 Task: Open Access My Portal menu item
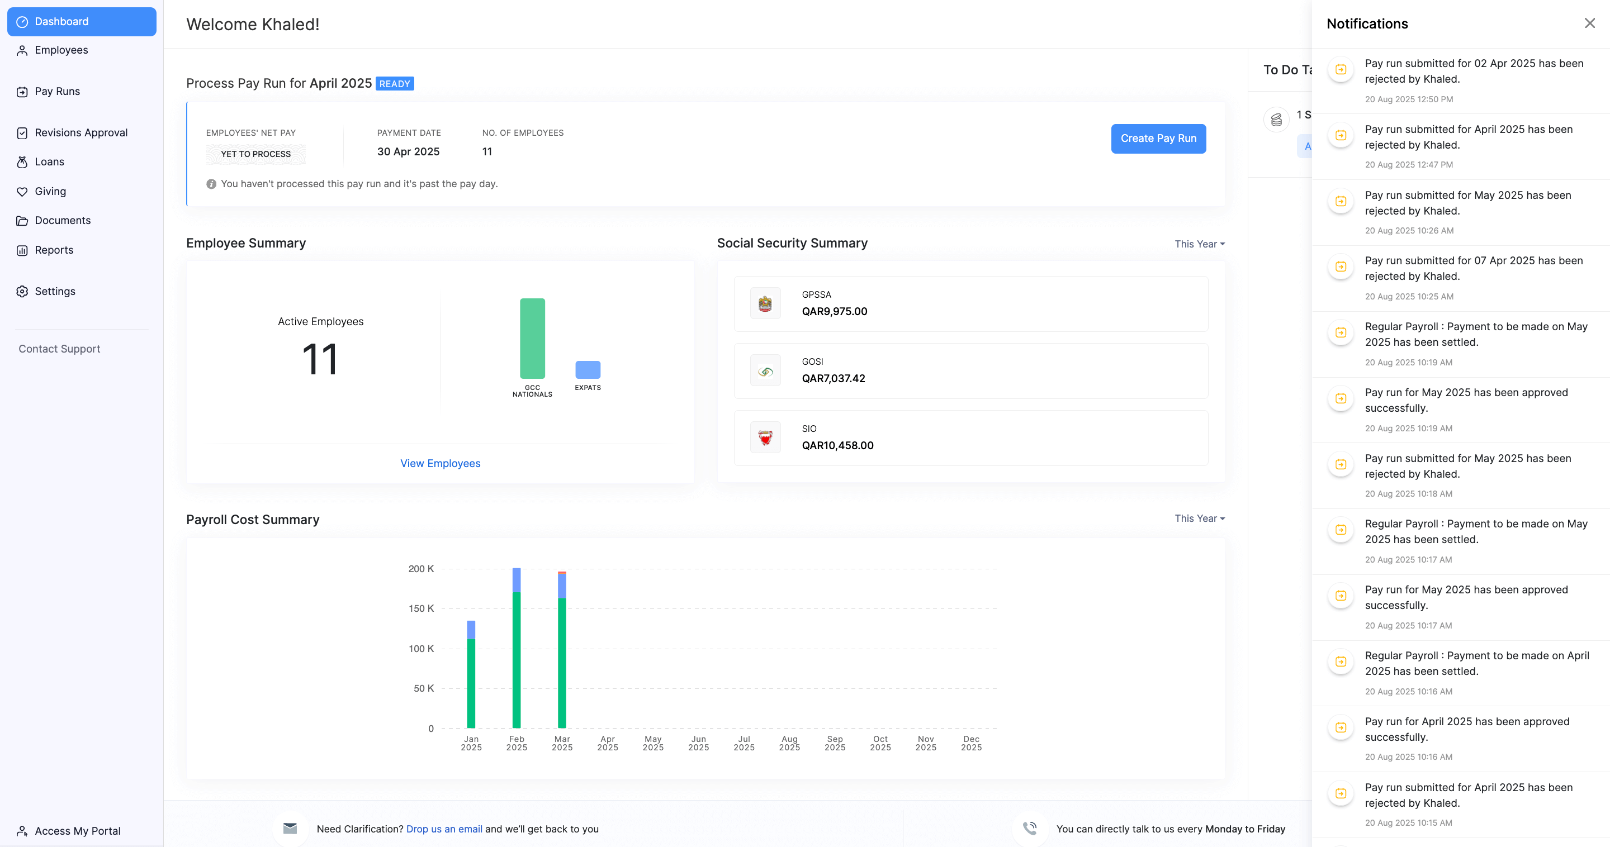click(x=78, y=831)
